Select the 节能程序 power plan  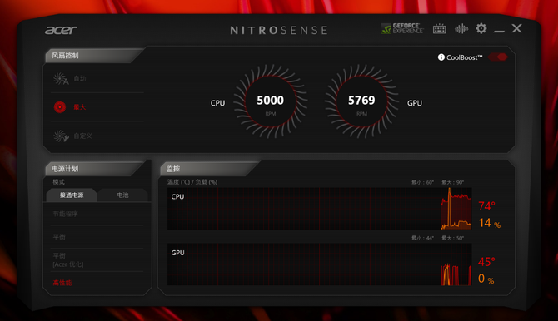[97, 214]
